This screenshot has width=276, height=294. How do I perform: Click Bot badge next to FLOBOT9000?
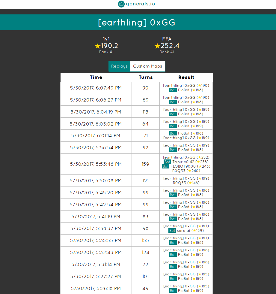165,166
